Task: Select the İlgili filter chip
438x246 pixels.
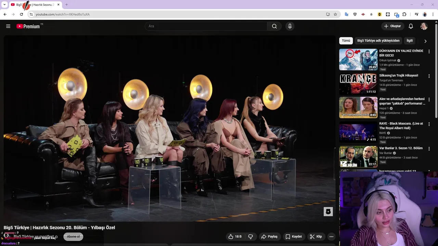Action: [x=410, y=41]
